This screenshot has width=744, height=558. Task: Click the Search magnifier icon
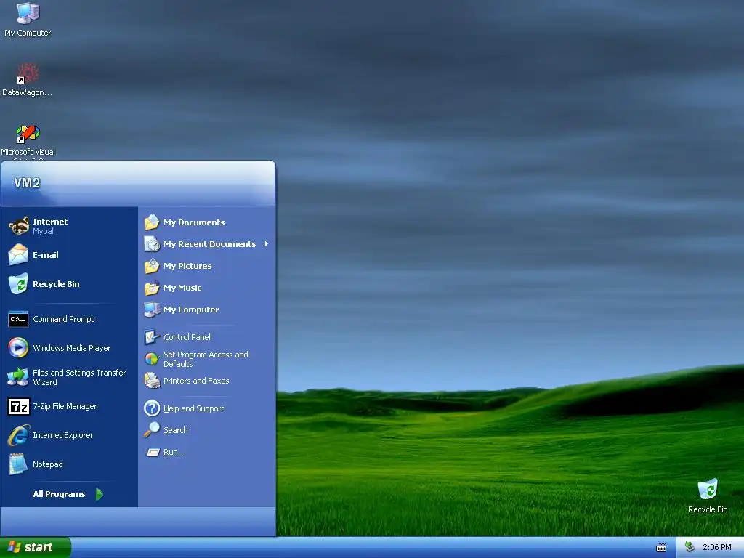click(x=152, y=430)
